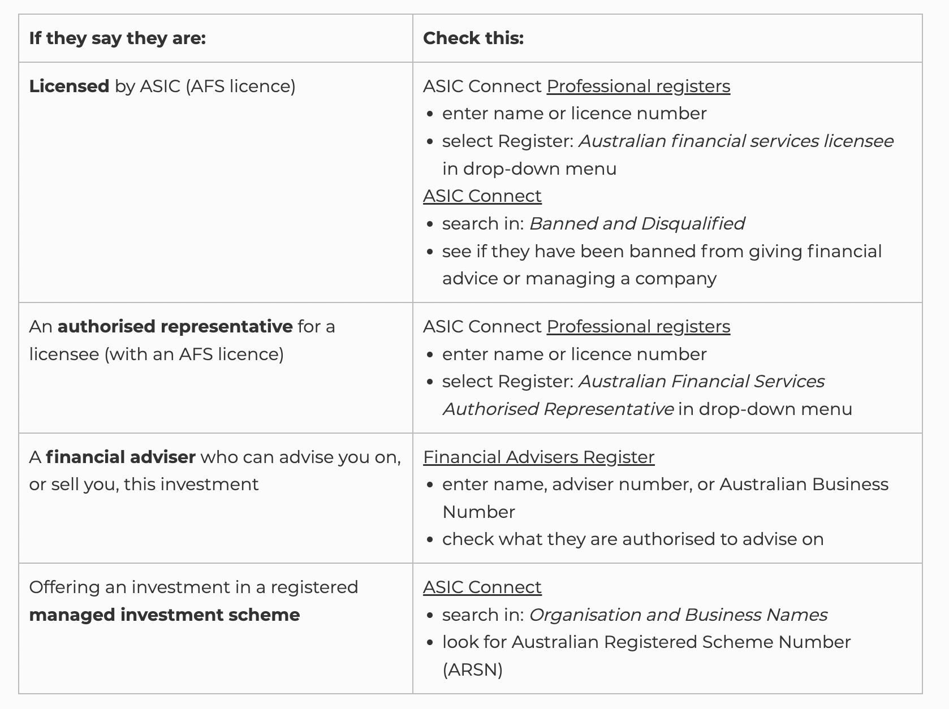The width and height of the screenshot is (949, 709).
Task: Click the 'If they say they are:' header
Action: (x=118, y=38)
